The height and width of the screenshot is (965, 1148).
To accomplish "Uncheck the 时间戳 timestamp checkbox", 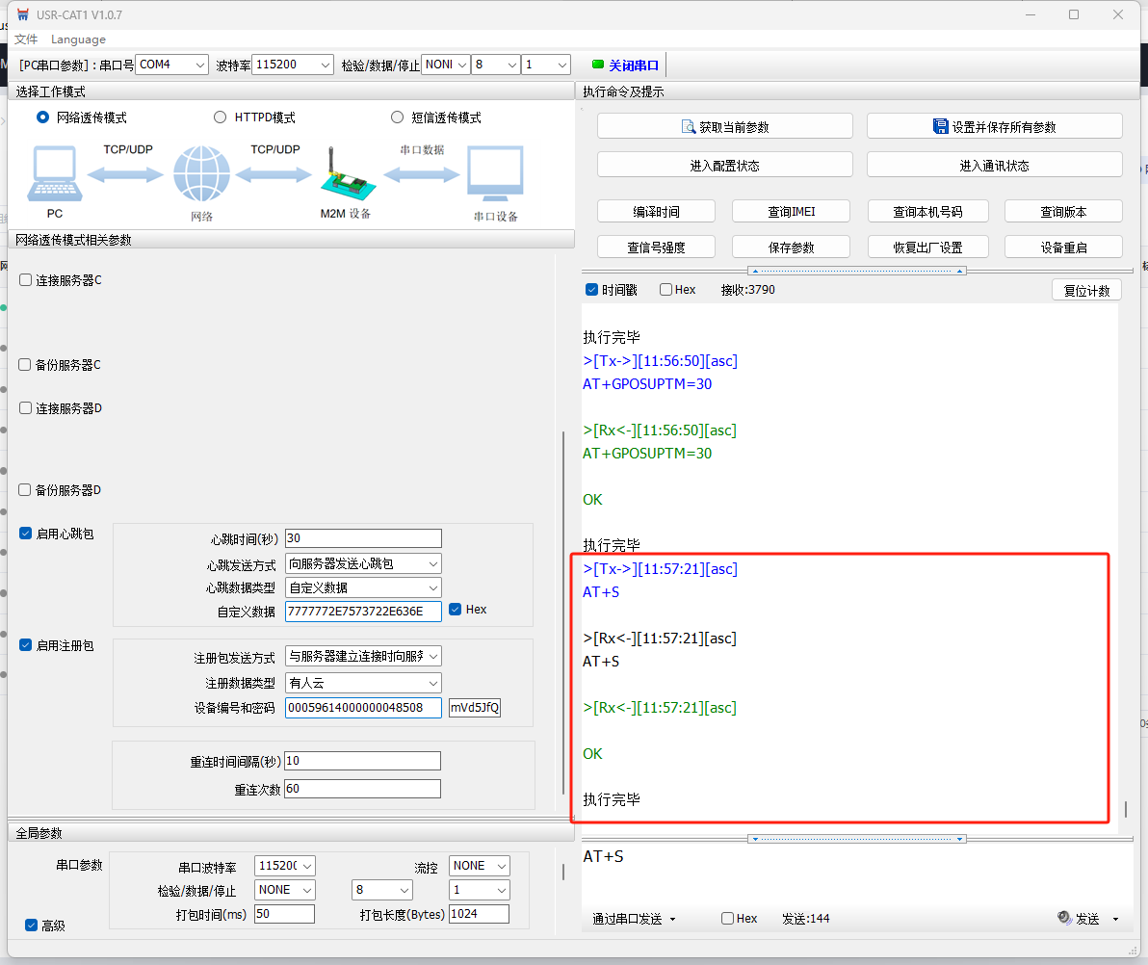I will tap(592, 290).
